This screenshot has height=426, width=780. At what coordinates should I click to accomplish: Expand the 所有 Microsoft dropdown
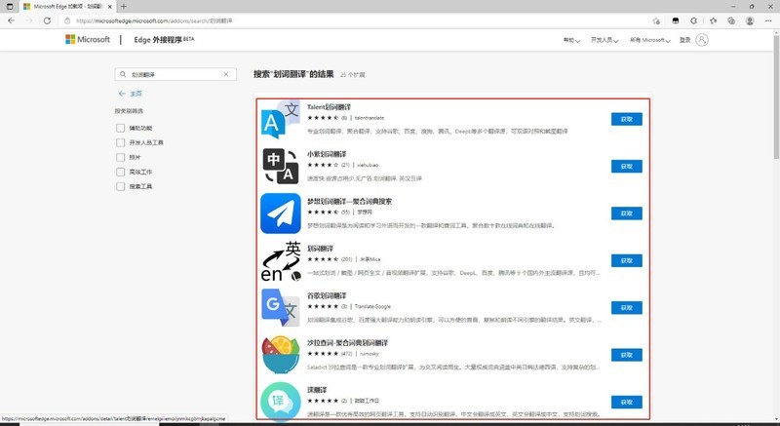coord(649,40)
